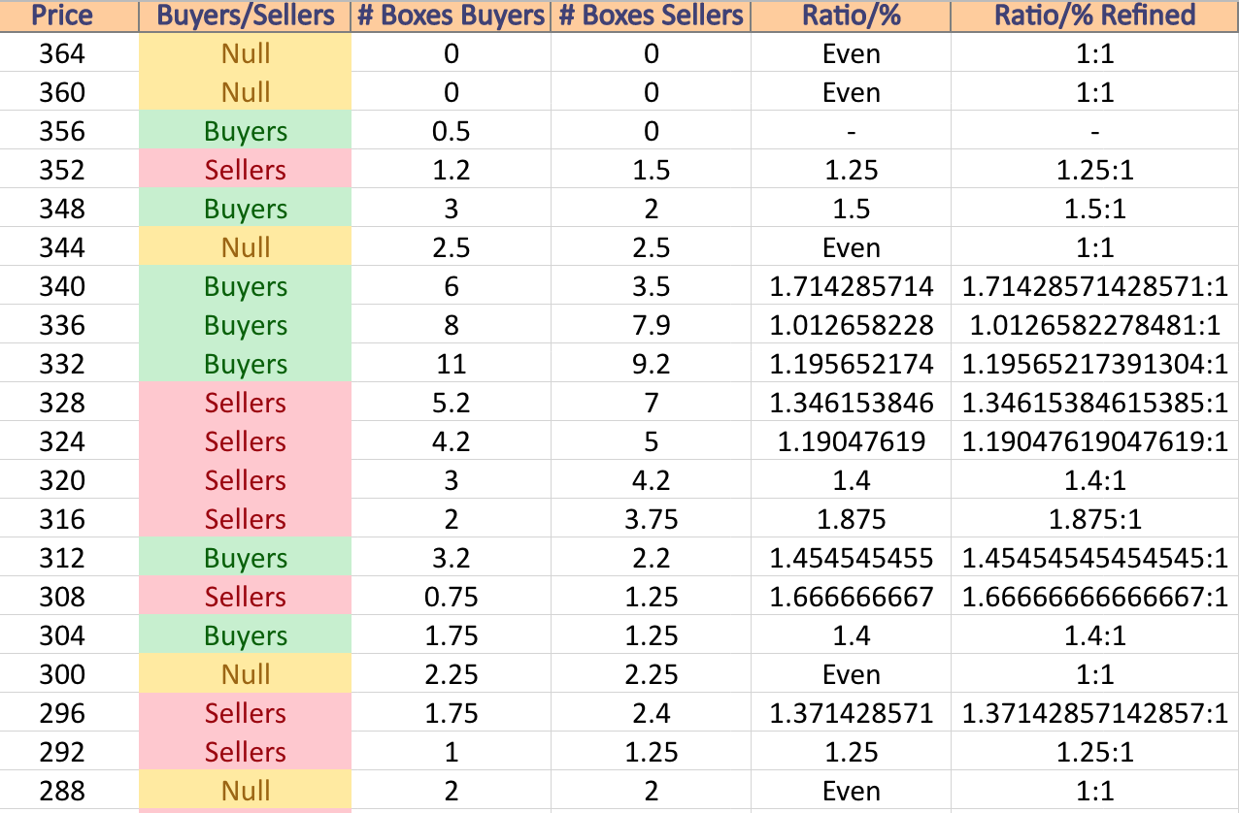
Task: Select the cell with 7.9 boxes sellers
Action: 651,325
